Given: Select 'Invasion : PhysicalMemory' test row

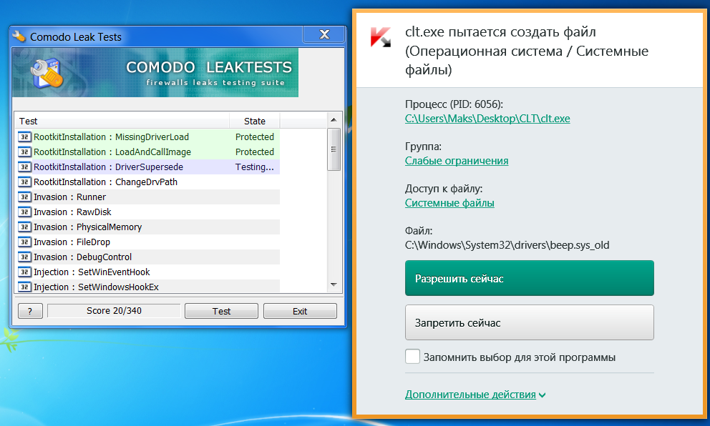Looking at the screenshot, I should pos(147,227).
